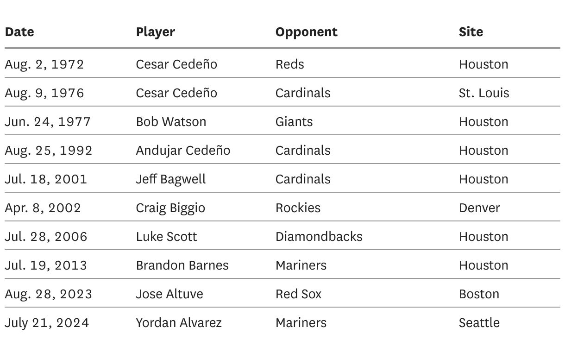Select the Brandon Barnes player name

(182, 265)
